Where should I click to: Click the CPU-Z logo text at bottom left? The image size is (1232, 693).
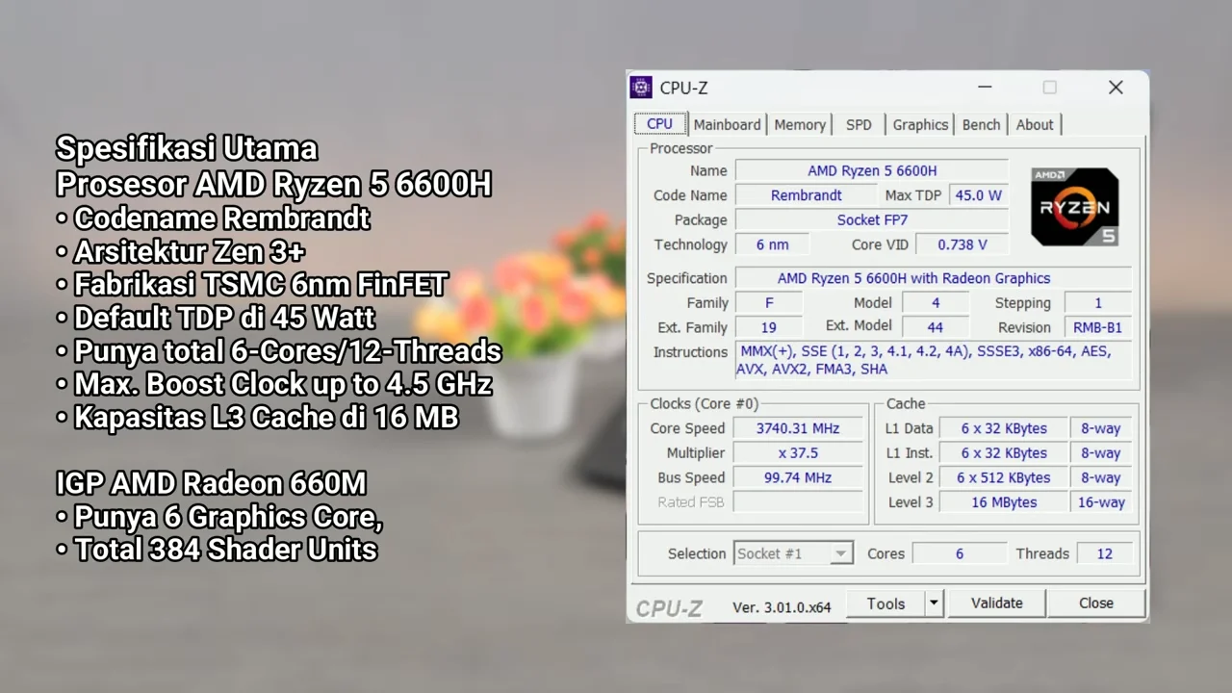click(669, 608)
